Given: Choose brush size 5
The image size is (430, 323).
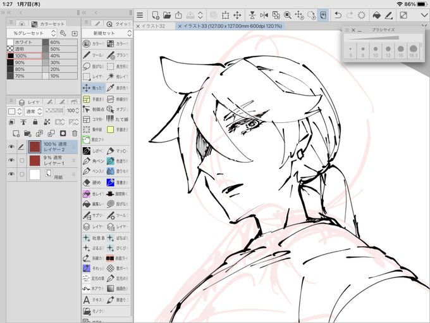Looking at the screenshot, I should pyautogui.click(x=350, y=51).
